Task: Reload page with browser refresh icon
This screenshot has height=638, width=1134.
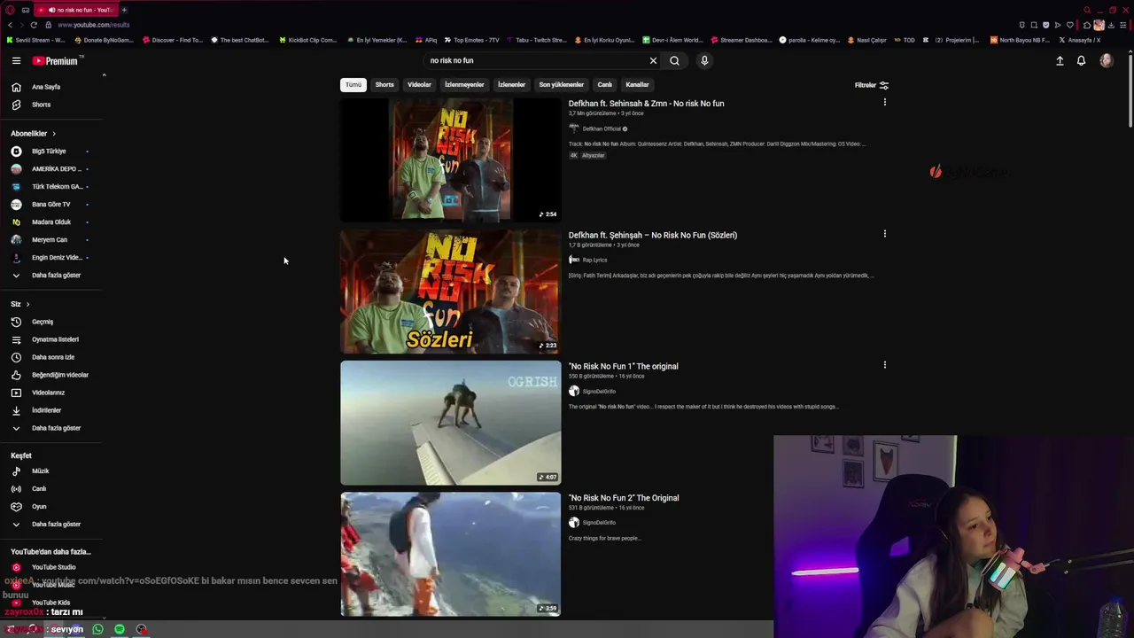Action: [x=34, y=25]
